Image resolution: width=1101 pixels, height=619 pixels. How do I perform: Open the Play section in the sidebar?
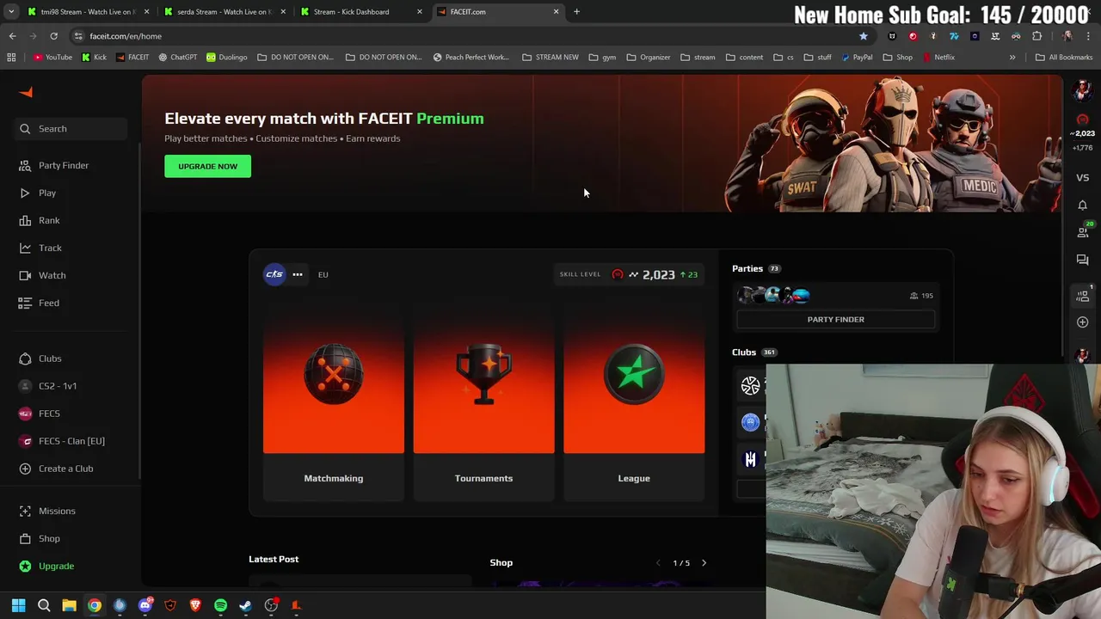(38, 193)
